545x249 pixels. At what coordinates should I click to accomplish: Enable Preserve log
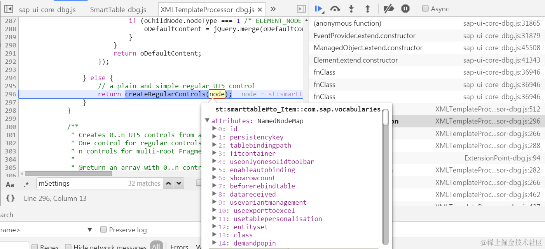click(x=103, y=230)
